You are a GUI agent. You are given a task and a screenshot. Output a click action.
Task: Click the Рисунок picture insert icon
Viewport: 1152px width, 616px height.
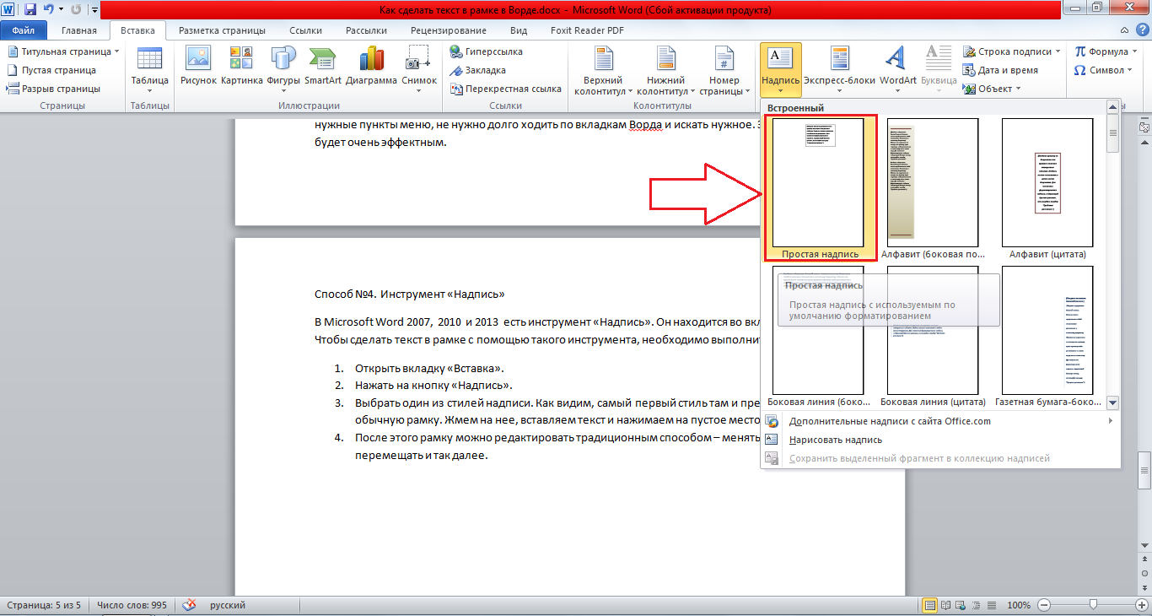198,67
